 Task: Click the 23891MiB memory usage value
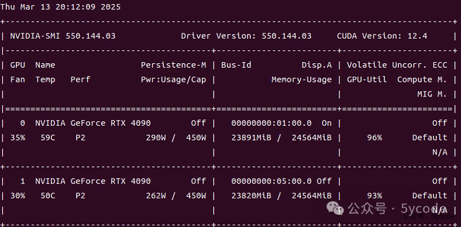click(x=252, y=137)
